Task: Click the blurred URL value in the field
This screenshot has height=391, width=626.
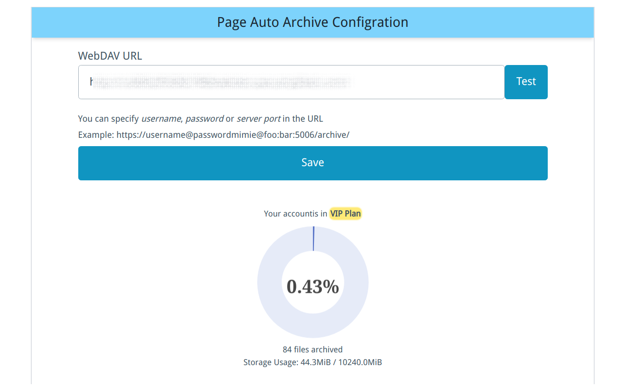Action: [x=220, y=82]
